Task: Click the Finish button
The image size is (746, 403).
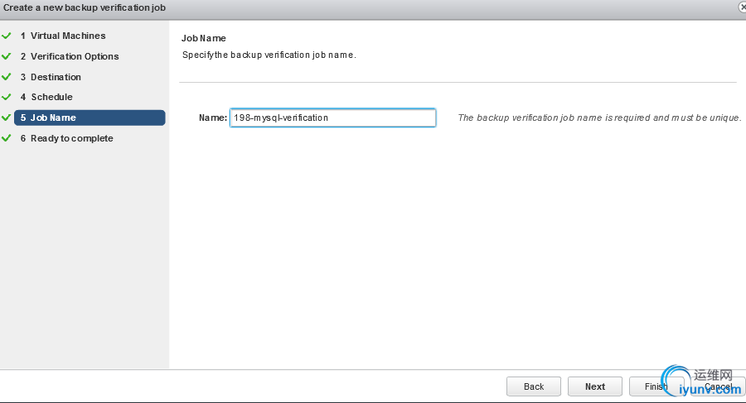Action: [x=656, y=386]
